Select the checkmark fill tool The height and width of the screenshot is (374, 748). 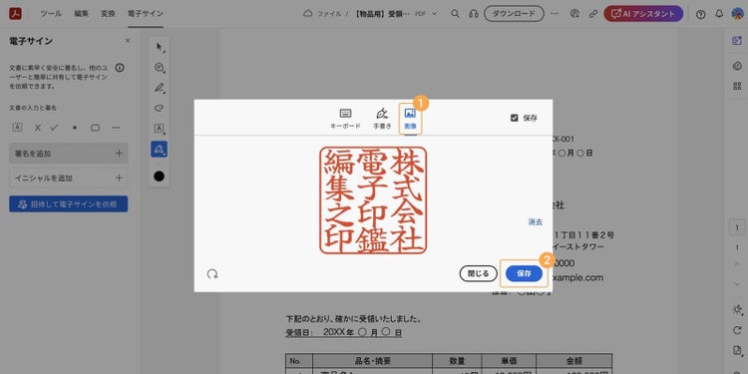click(x=55, y=128)
